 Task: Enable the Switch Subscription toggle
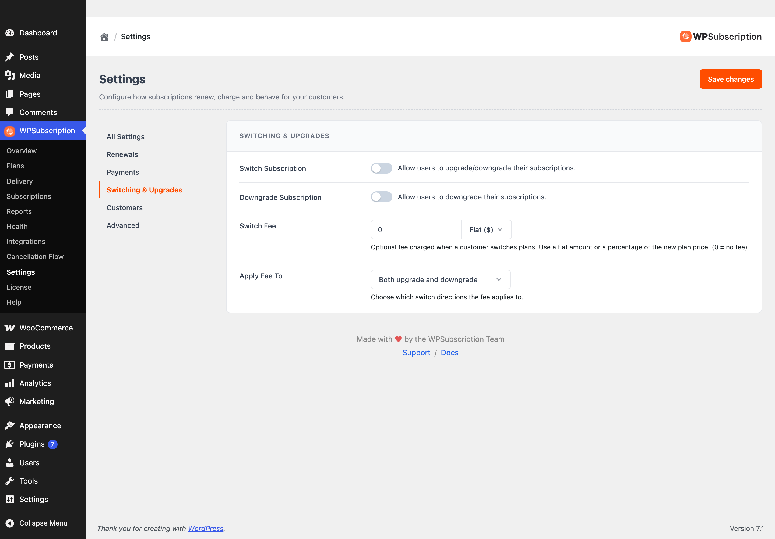[381, 168]
